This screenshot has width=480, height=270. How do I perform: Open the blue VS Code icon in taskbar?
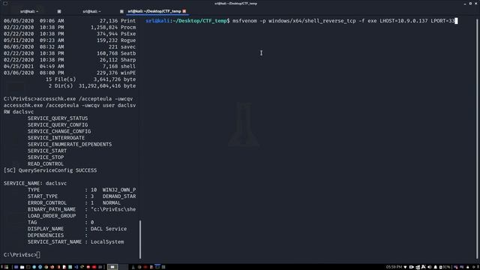(x=76, y=267)
